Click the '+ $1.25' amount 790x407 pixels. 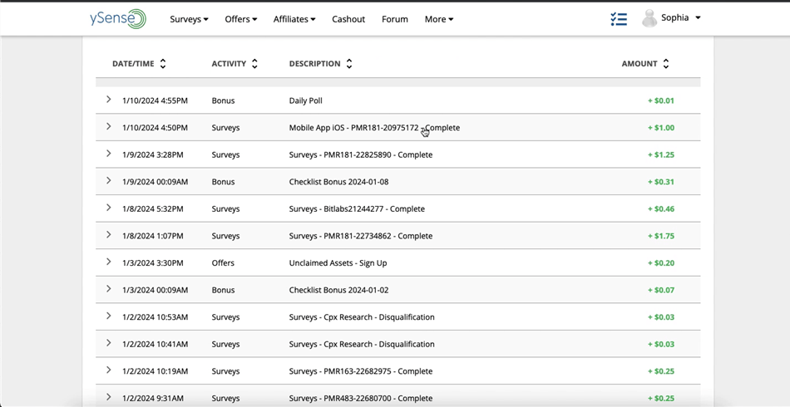661,155
